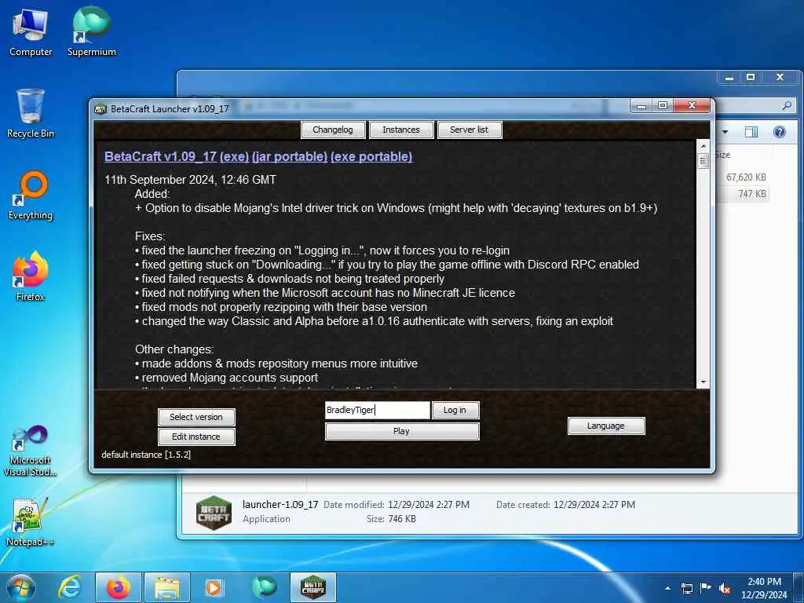Open the Computer desktop icon

31,33
